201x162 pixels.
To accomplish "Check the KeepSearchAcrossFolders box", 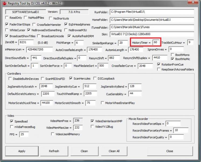I will click(x=159, y=69).
